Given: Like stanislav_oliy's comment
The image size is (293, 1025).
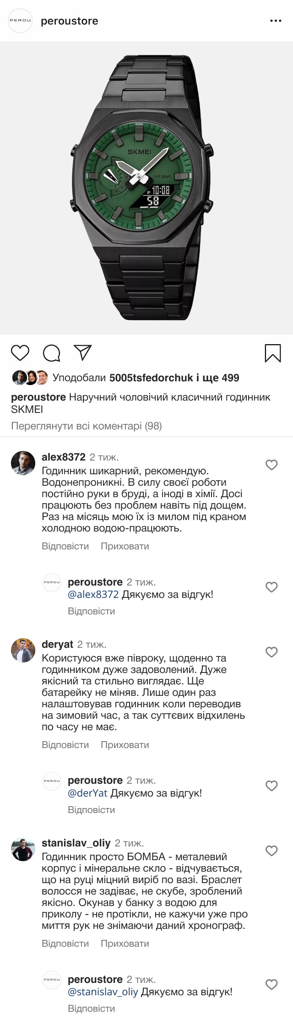Looking at the screenshot, I should click(x=271, y=851).
